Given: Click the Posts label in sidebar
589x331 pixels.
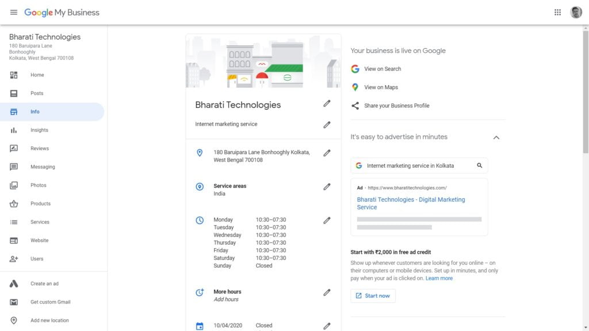Looking at the screenshot, I should (x=37, y=94).
